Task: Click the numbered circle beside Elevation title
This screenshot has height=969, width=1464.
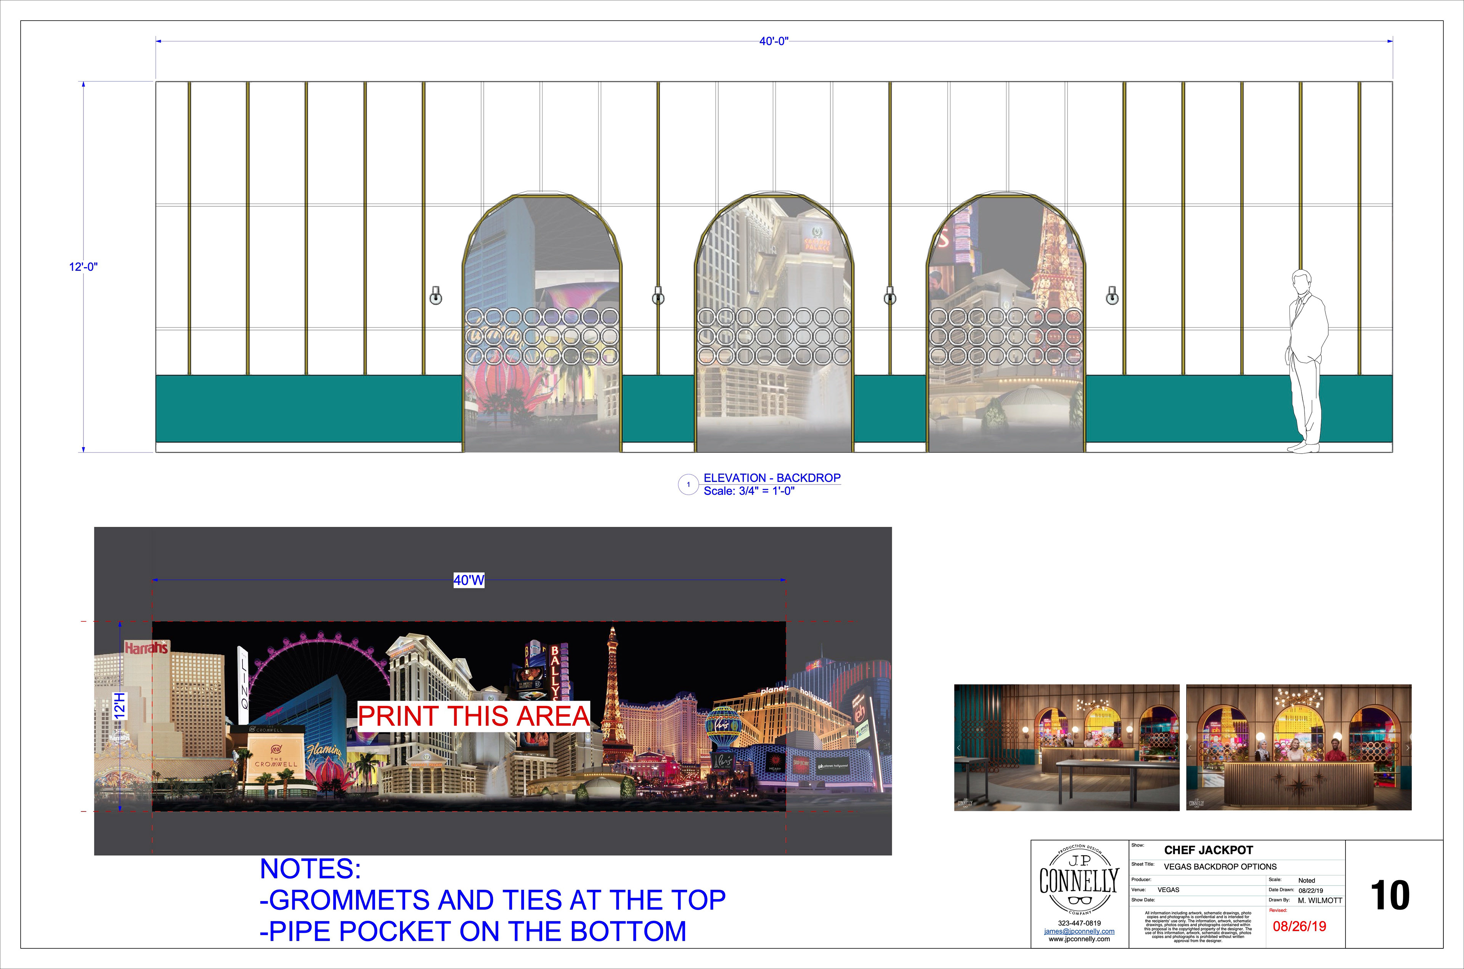Action: click(688, 485)
